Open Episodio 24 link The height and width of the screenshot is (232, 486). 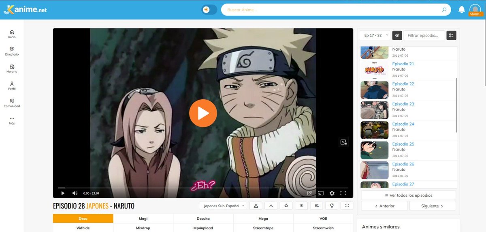point(403,124)
